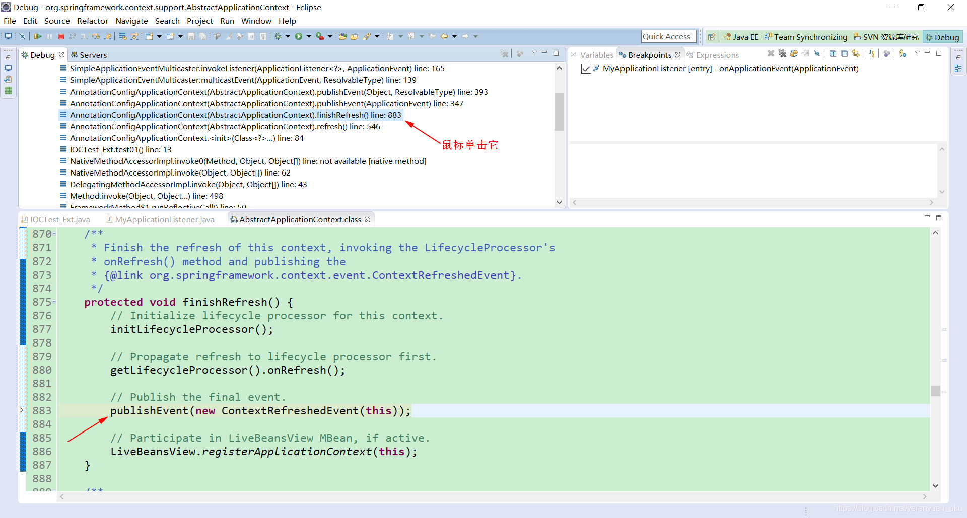Select multicastEvent line: 139 stack frame
967x518 pixels.
238,80
